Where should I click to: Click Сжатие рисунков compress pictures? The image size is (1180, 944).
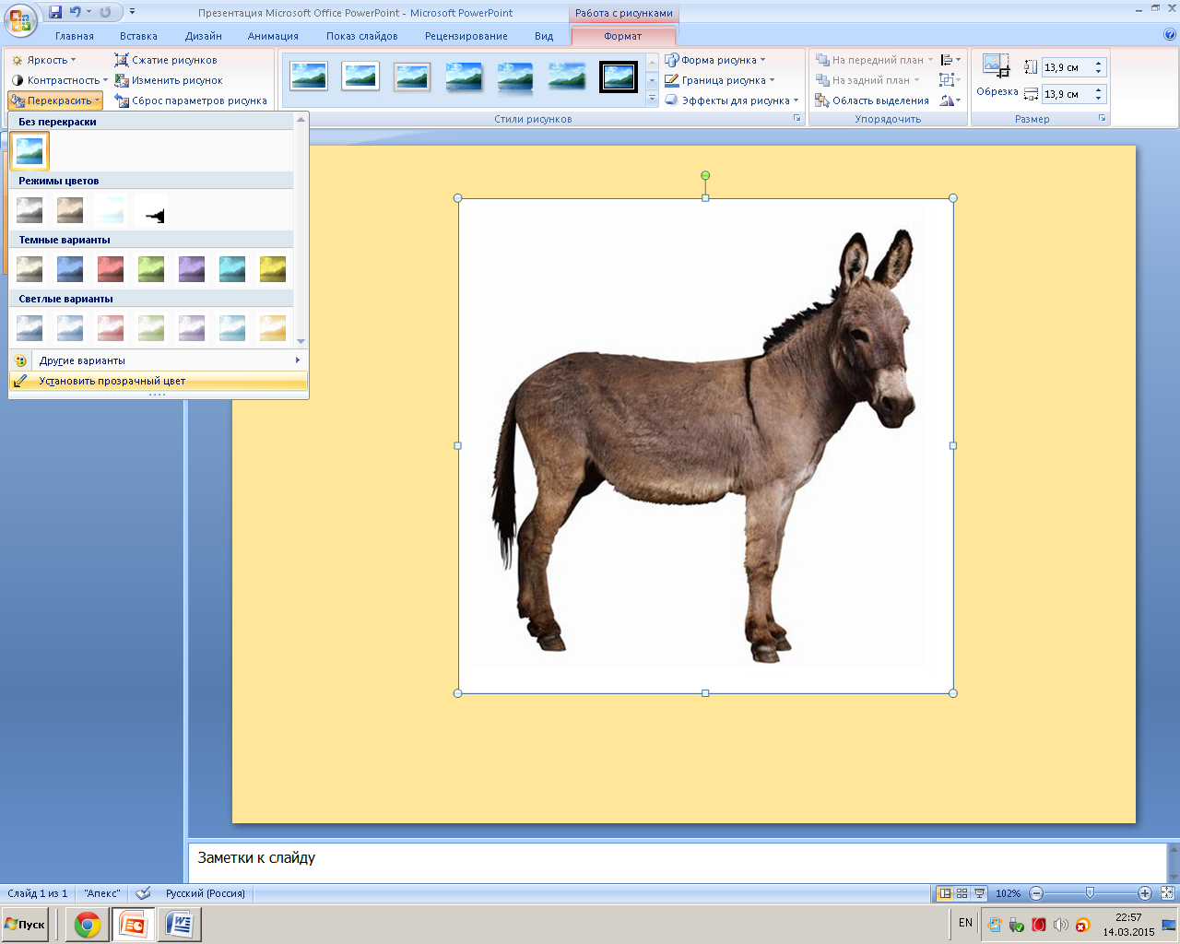(166, 60)
